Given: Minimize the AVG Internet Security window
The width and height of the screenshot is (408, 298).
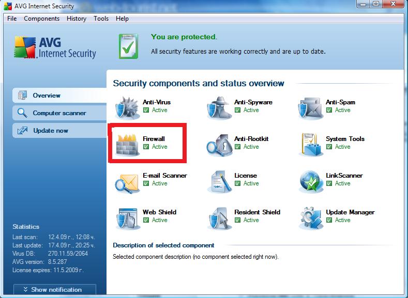Looking at the screenshot, I should click(x=363, y=4).
